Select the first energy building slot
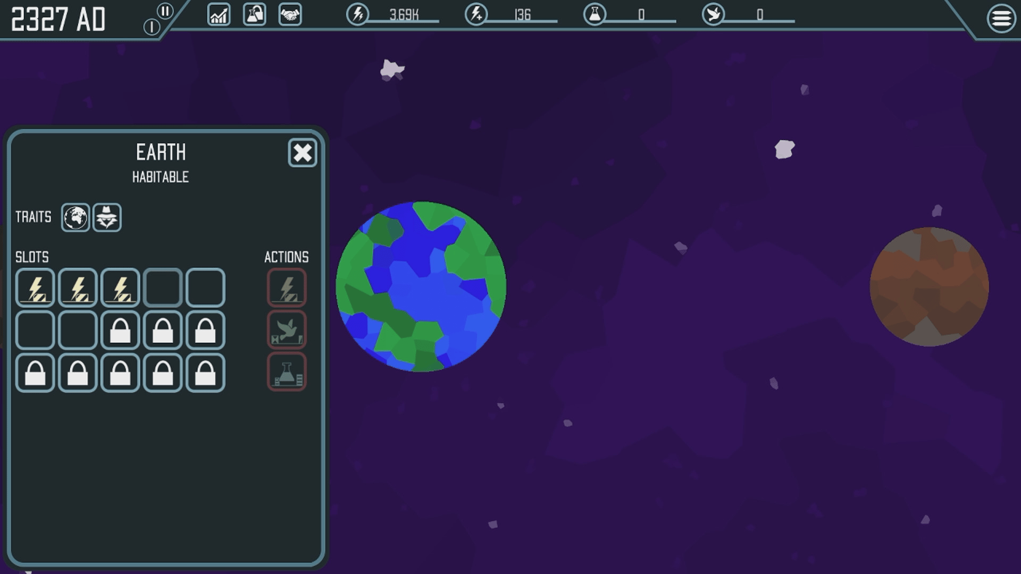Screen dimensions: 1021x574 pos(35,288)
